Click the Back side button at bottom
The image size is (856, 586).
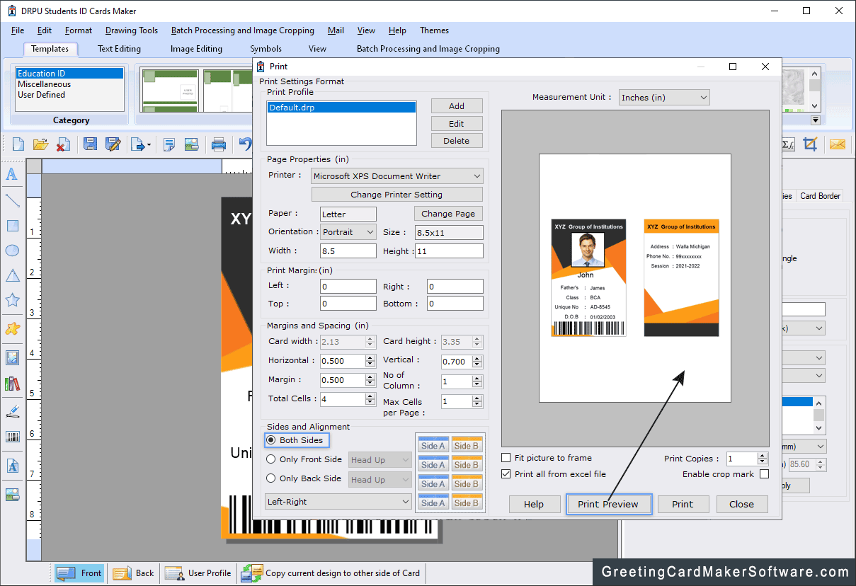tap(134, 573)
